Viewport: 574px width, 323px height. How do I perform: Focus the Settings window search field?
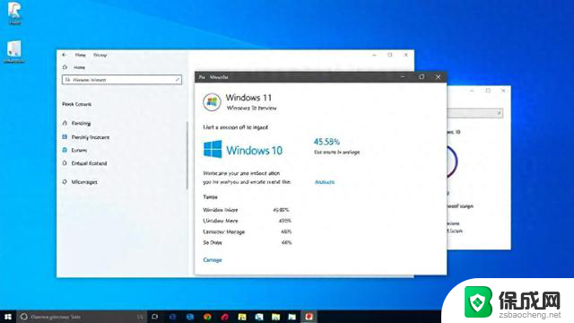click(122, 80)
